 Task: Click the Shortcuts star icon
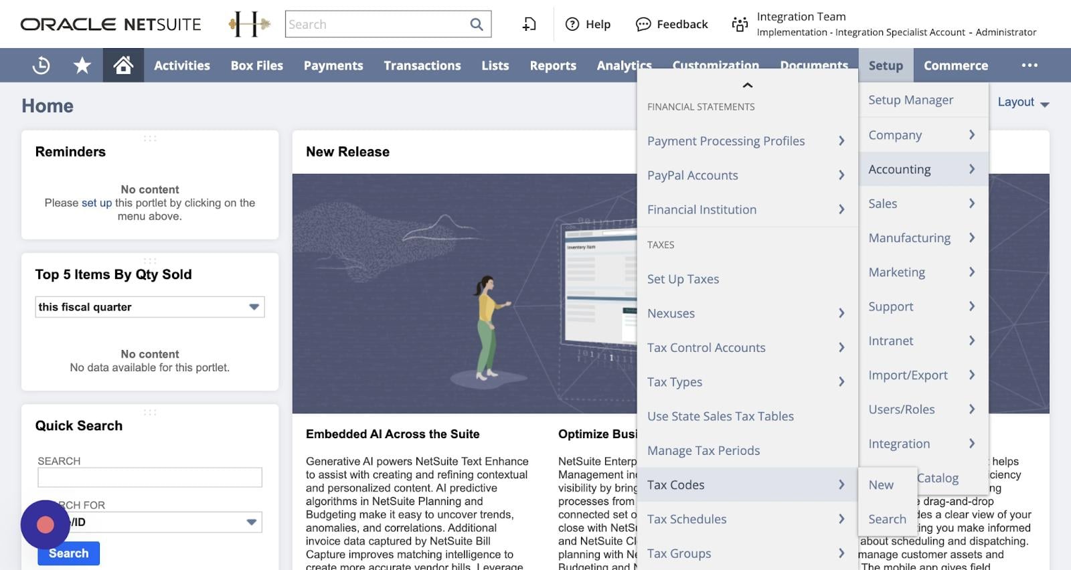click(x=82, y=66)
